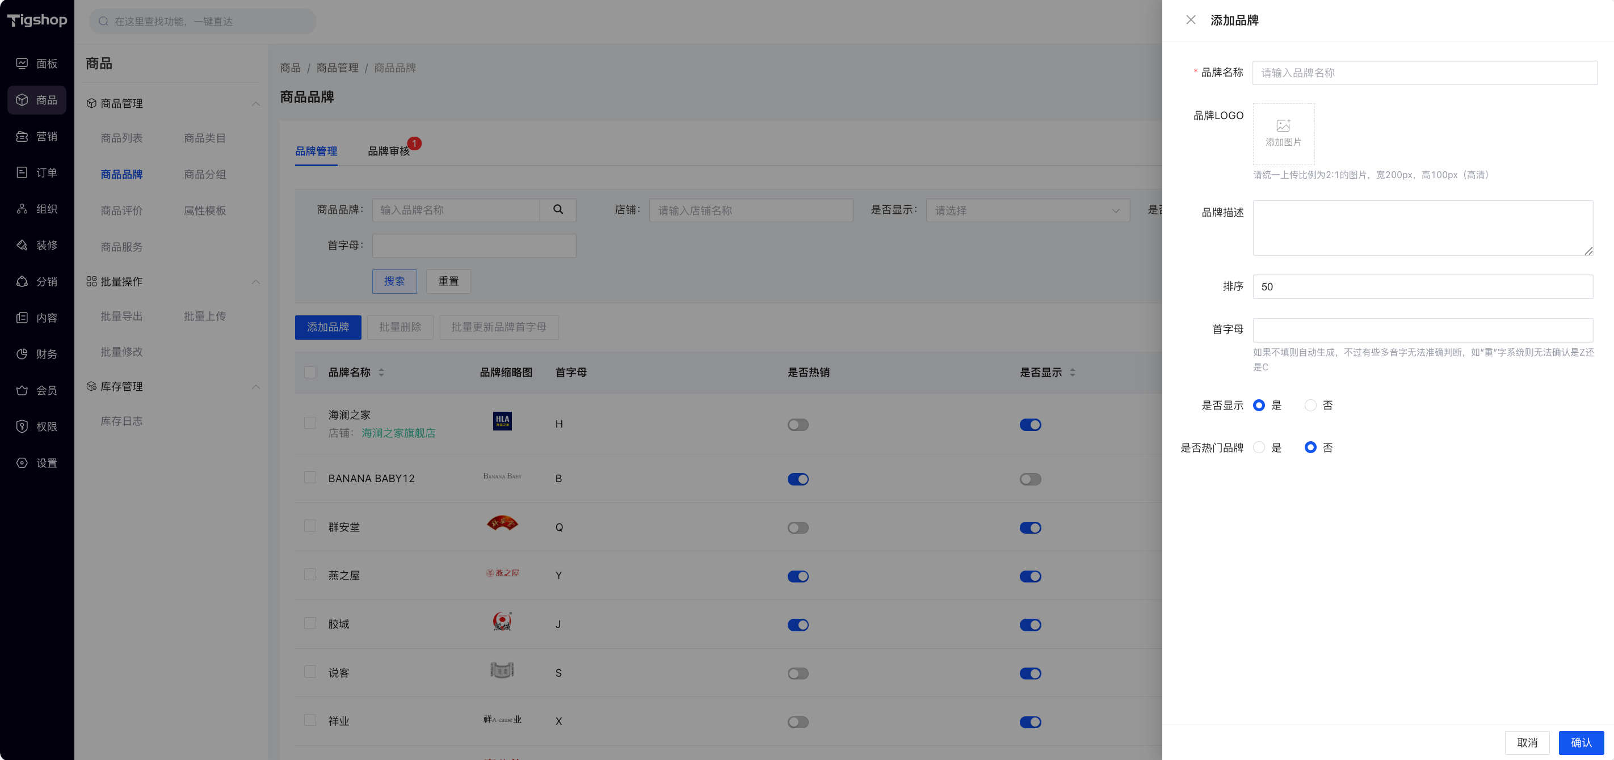Image resolution: width=1614 pixels, height=760 pixels.
Task: Collapse the 批量操作 menu group
Action: click(255, 281)
